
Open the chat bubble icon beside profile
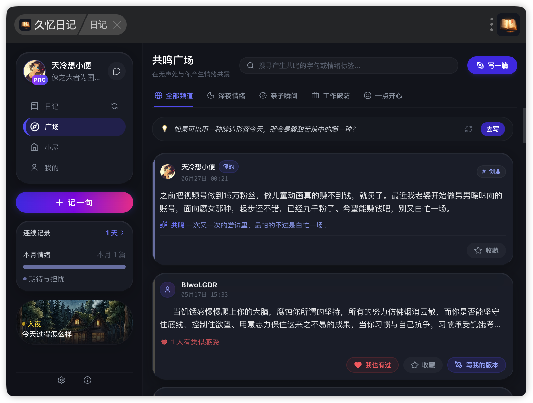(117, 71)
